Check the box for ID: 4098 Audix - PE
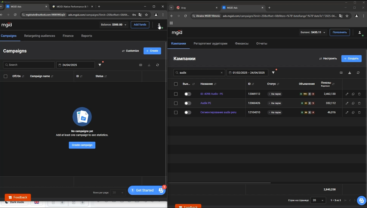 [x=176, y=94]
